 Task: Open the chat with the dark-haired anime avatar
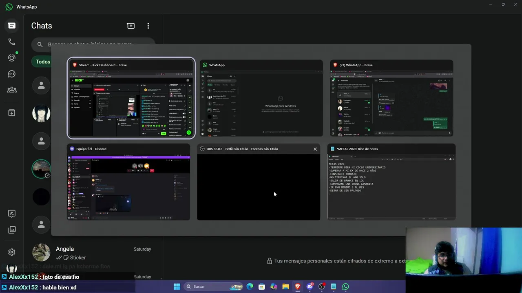[x=41, y=114]
